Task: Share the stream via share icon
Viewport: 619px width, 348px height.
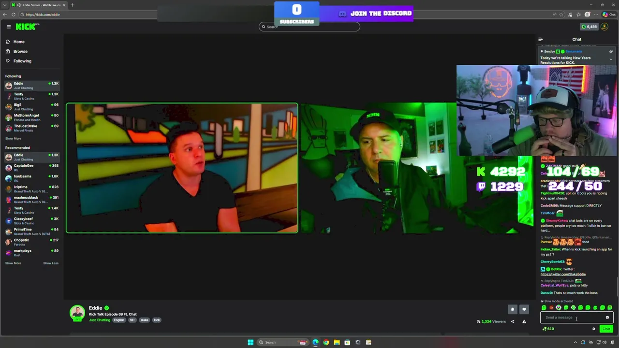Action: (513, 321)
